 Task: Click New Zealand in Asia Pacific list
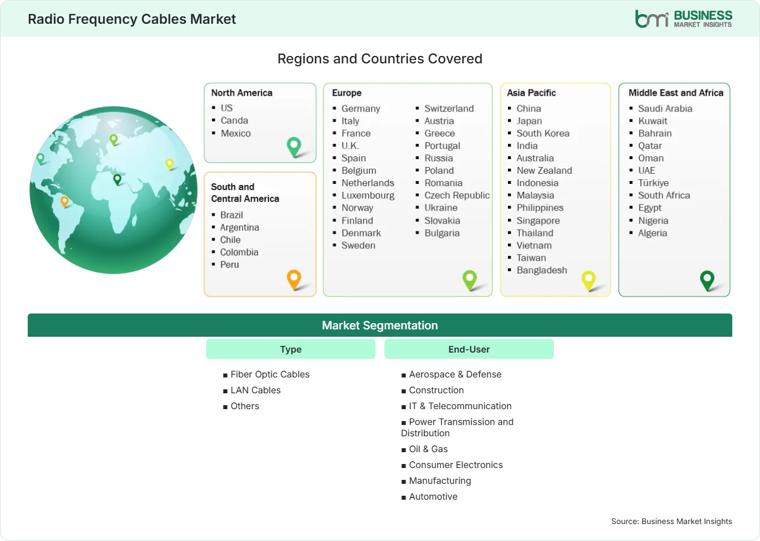pyautogui.click(x=544, y=170)
